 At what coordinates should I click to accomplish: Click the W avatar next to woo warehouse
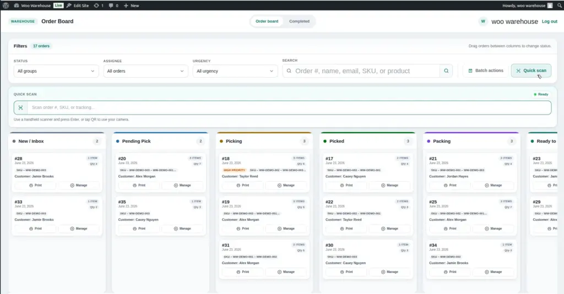point(482,21)
